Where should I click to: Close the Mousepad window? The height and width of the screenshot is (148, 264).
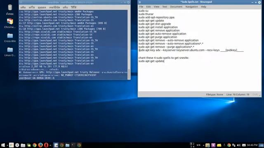pyautogui.click(x=259, y=2)
